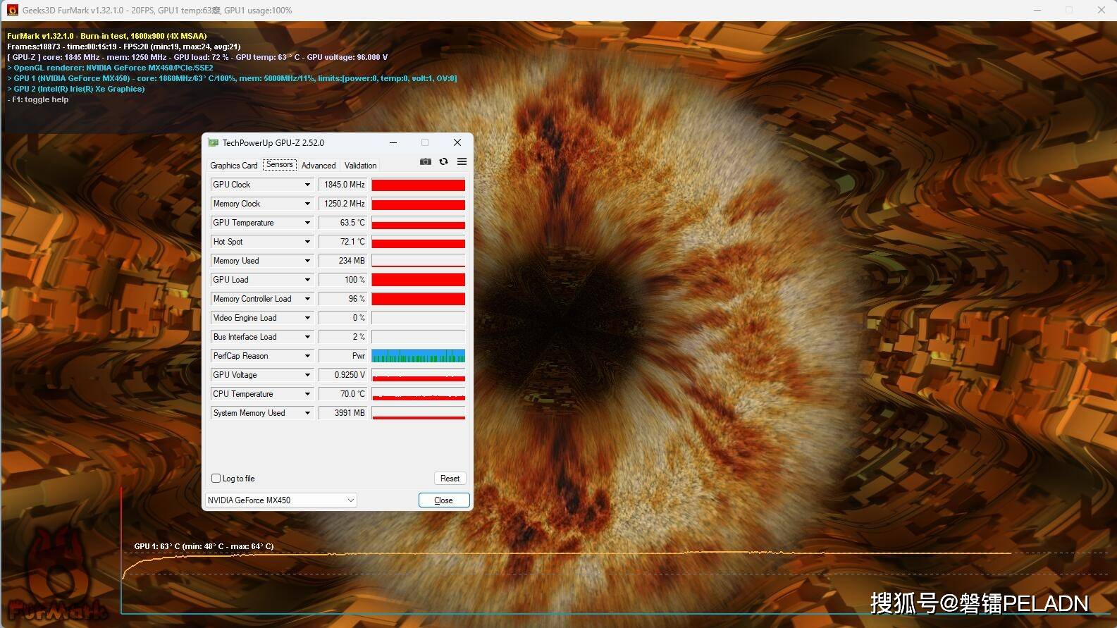Click the Pwr PerfCap value
Image resolution: width=1117 pixels, height=628 pixels.
point(343,356)
